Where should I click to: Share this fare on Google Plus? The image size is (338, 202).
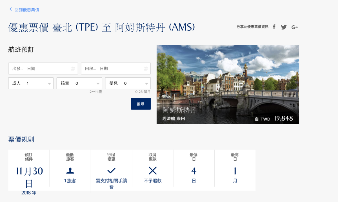[x=295, y=27]
